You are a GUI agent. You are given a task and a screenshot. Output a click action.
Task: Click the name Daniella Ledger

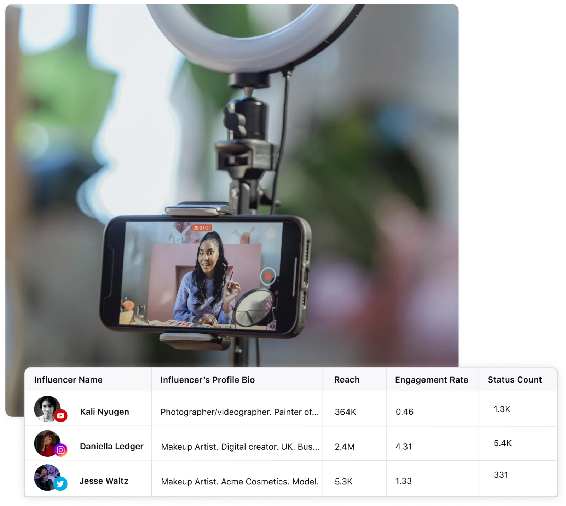pos(112,447)
